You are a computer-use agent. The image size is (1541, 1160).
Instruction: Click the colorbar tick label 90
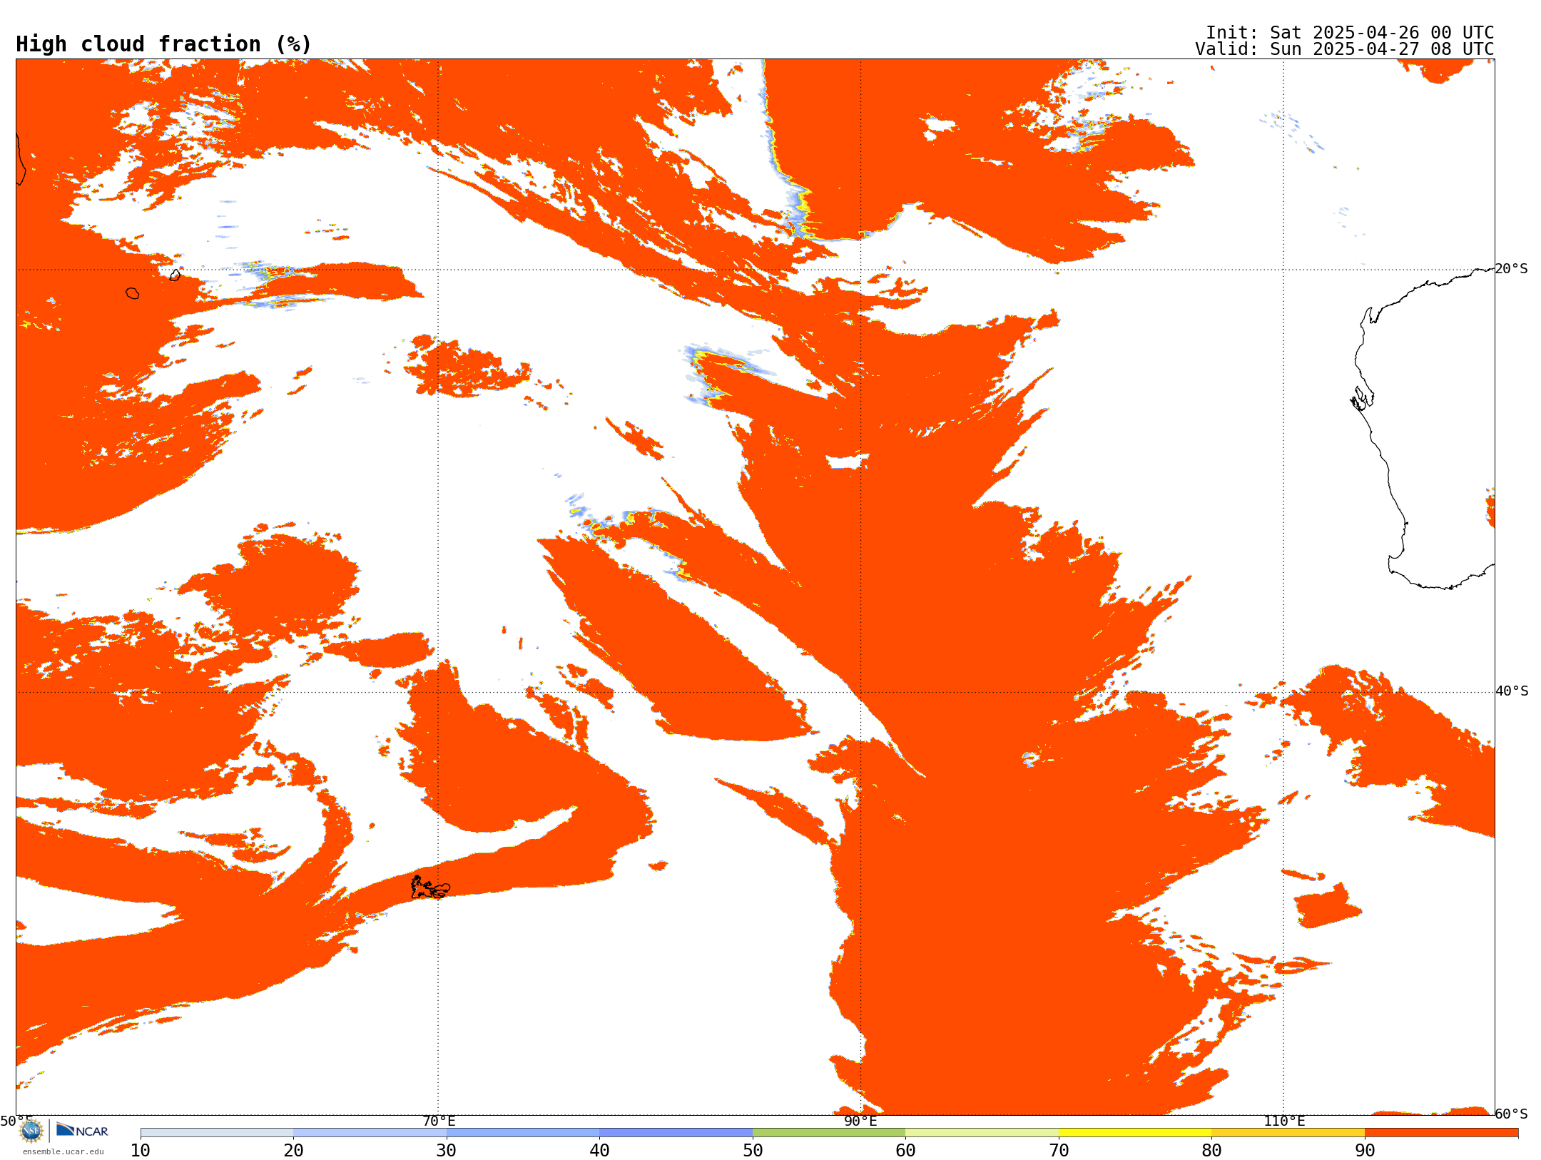1365,1150
